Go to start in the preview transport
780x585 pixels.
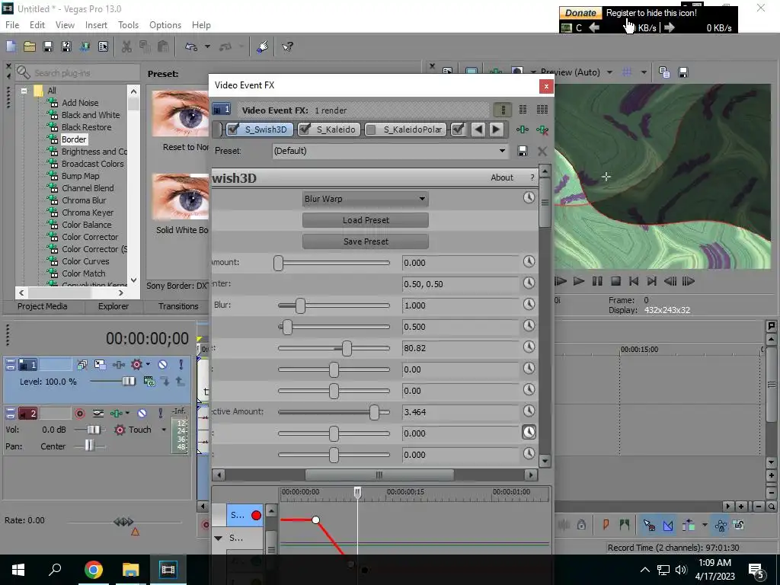pyautogui.click(x=633, y=282)
